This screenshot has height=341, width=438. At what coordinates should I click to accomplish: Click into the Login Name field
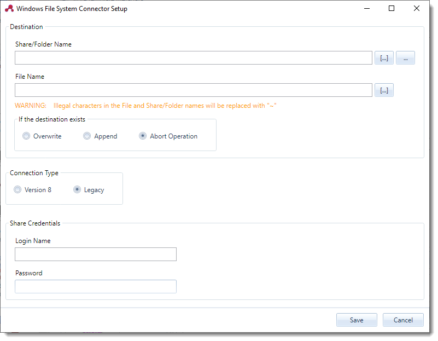tap(96, 255)
